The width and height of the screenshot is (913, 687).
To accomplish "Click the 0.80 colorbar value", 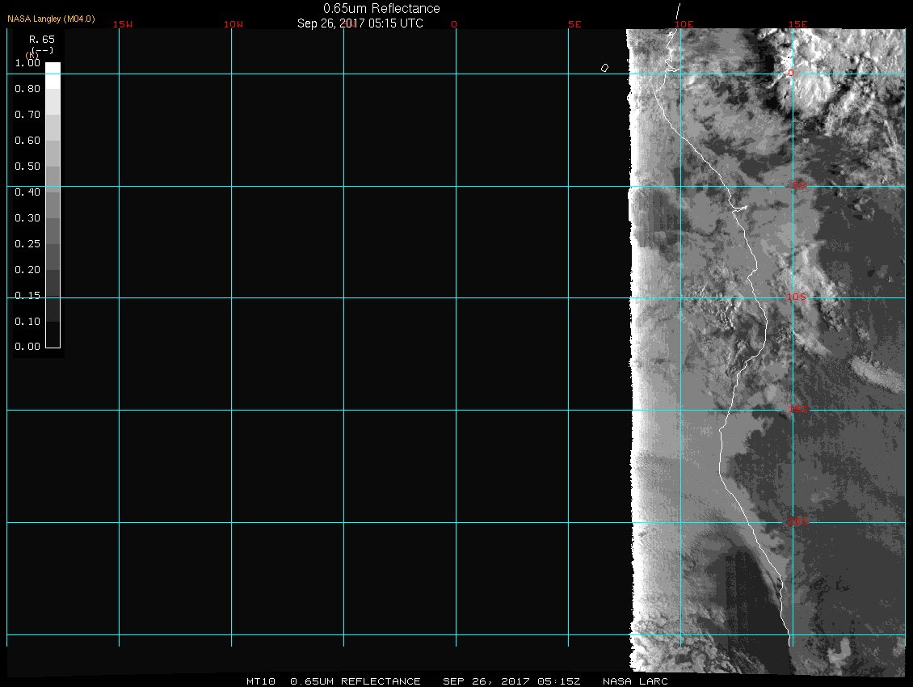I will 27,89.
